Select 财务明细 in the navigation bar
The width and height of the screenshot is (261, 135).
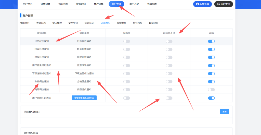81,4
